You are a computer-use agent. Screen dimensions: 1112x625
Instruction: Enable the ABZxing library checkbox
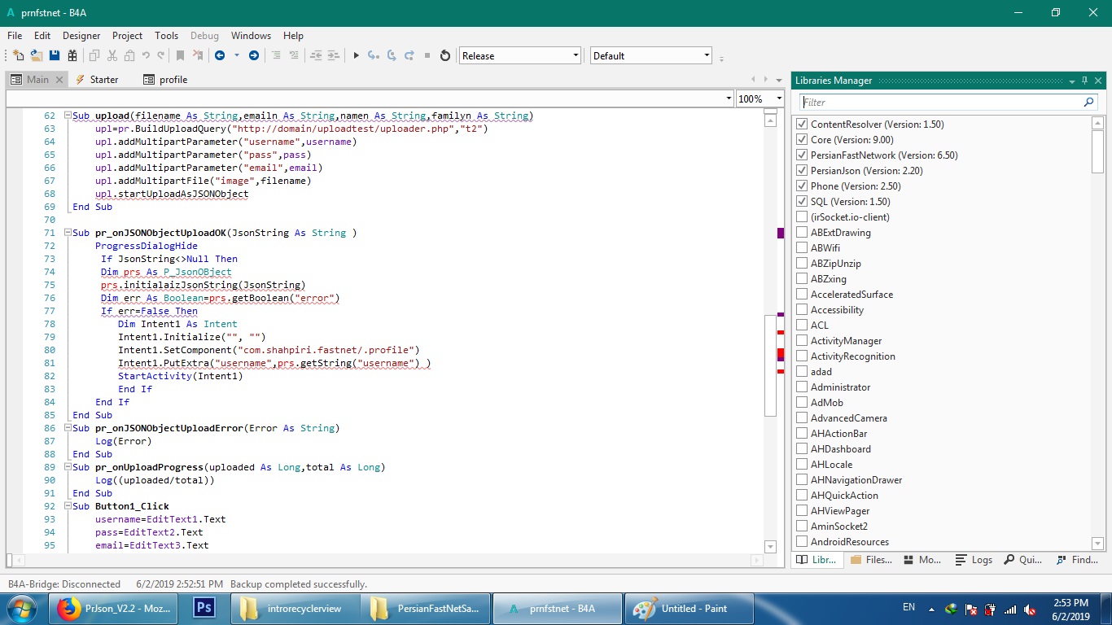coord(802,279)
